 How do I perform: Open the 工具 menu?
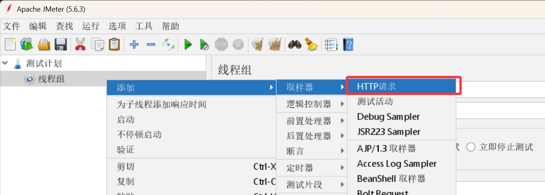pyautogui.click(x=144, y=26)
